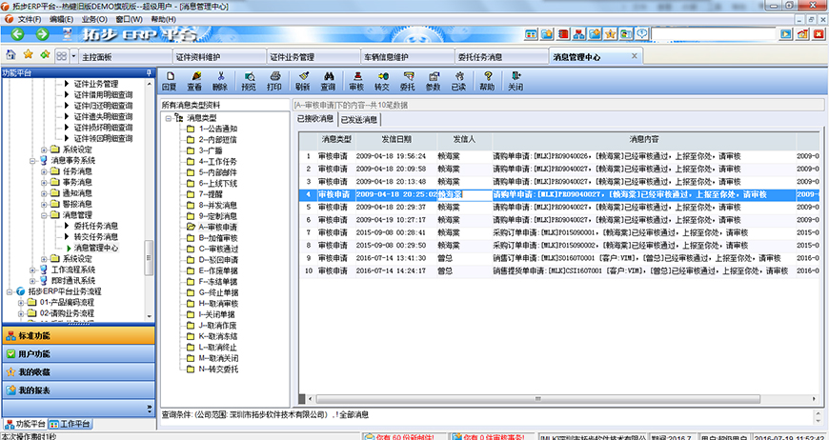This screenshot has width=829, height=440.
Task: Expand the 工作流程系统 tree node
Action: point(31,270)
